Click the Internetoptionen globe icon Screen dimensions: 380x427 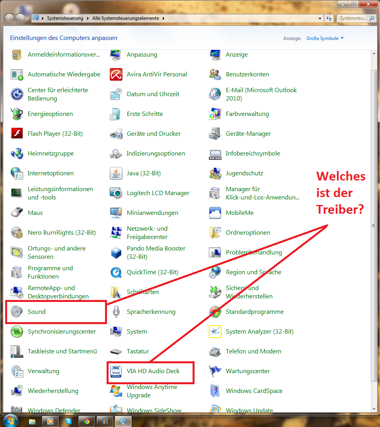tap(17, 173)
